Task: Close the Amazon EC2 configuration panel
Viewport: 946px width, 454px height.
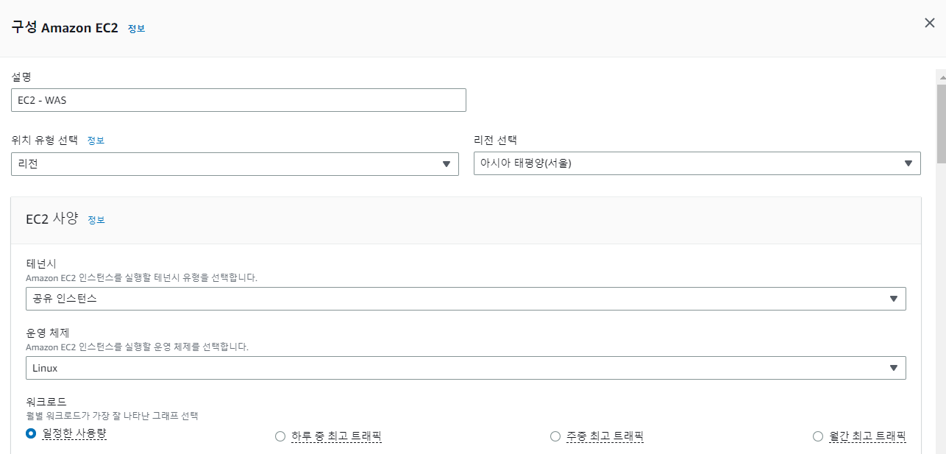Action: pos(930,23)
